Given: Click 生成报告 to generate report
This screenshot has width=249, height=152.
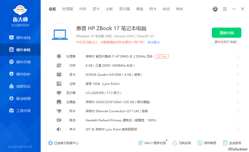Looking at the screenshot, I should pos(232,143).
